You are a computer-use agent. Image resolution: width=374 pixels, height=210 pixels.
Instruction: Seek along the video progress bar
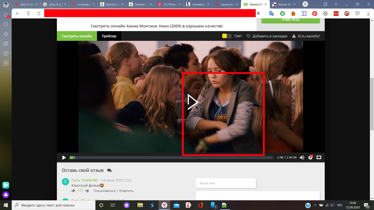[171, 157]
